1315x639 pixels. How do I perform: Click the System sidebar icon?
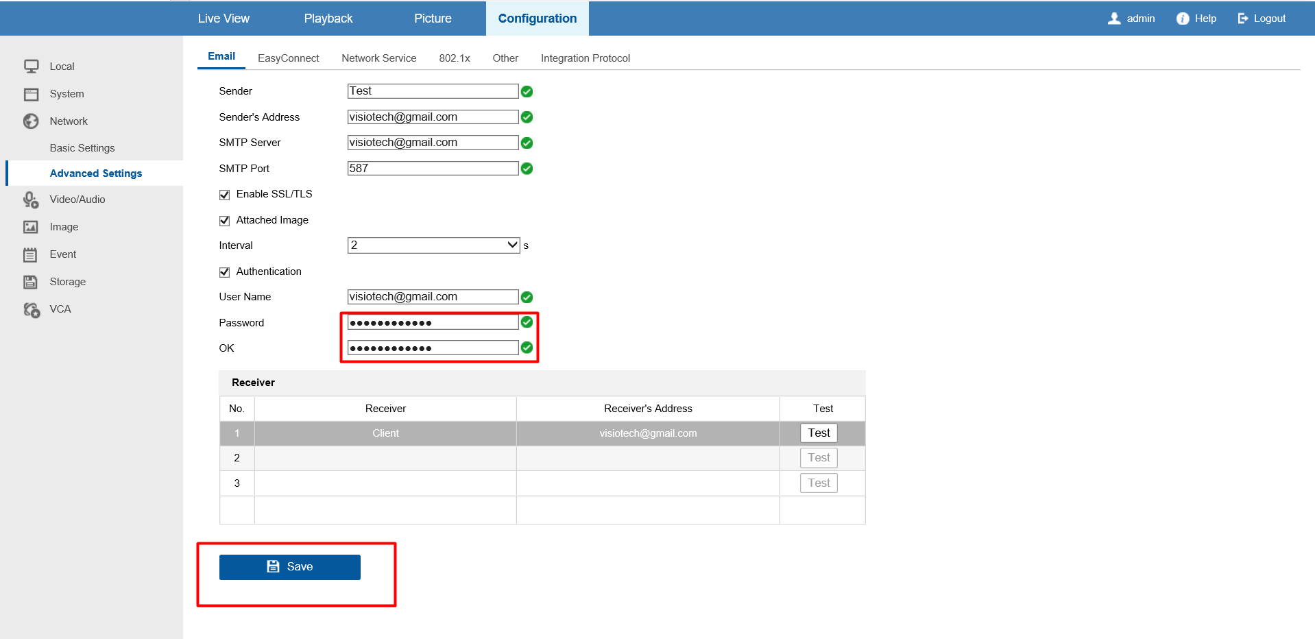[31, 94]
